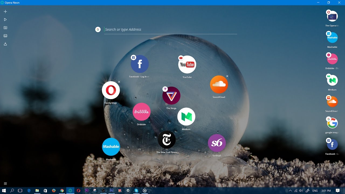Image resolution: width=345 pixels, height=194 pixels.
Task: Switch to The Opera blog tab bubble
Action: [332, 16]
